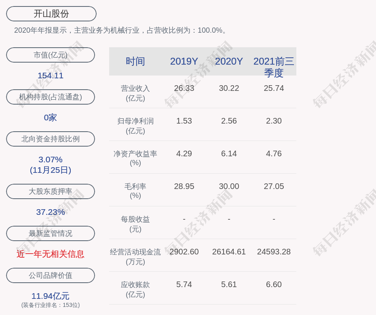This screenshot has height=315, width=376.
Task: Click the 毛利率(%) row label
Action: [135, 191]
